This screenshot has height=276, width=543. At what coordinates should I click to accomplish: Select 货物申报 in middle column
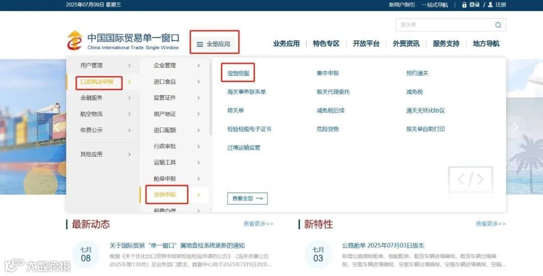[x=165, y=194]
